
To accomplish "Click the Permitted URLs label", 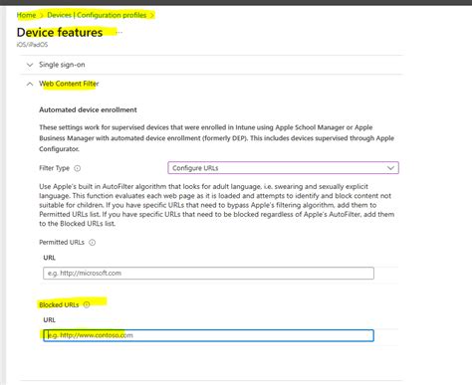I will coord(62,243).
